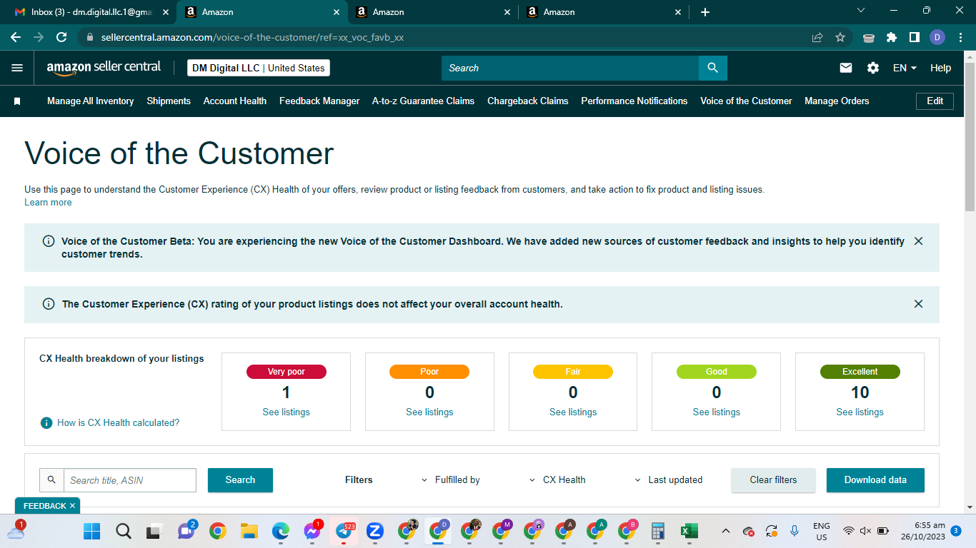This screenshot has height=548, width=976.
Task: Click the Edit favorites button
Action: [x=935, y=101]
